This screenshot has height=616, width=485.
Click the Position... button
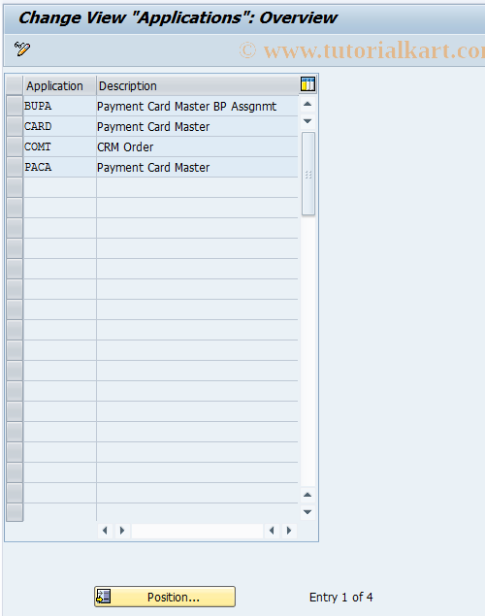coord(165,597)
